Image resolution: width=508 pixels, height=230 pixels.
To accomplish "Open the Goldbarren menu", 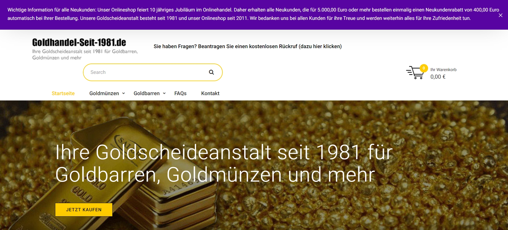I will click(147, 93).
